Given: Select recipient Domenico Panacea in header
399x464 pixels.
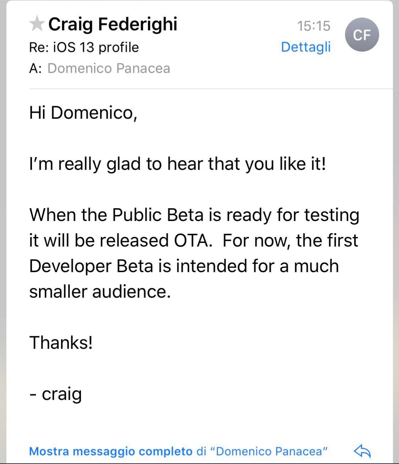Looking at the screenshot, I should coord(109,68).
